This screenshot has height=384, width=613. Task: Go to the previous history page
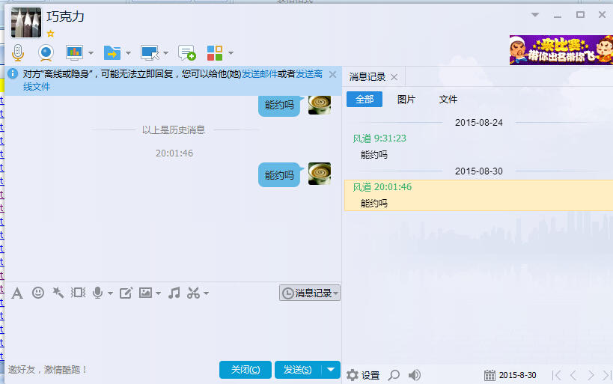pos(573,376)
